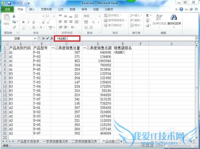Click the Increase Indent icon
The height and width of the screenshot is (149, 200).
[66, 27]
